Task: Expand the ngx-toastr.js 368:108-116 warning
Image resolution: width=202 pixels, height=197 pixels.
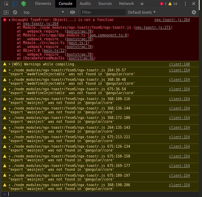Action: pos(10,99)
